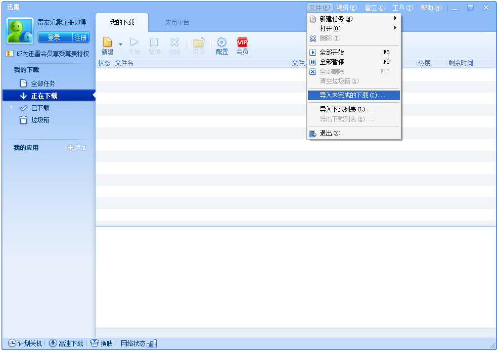
Task: Click the 登录 login button
Action: (55, 37)
